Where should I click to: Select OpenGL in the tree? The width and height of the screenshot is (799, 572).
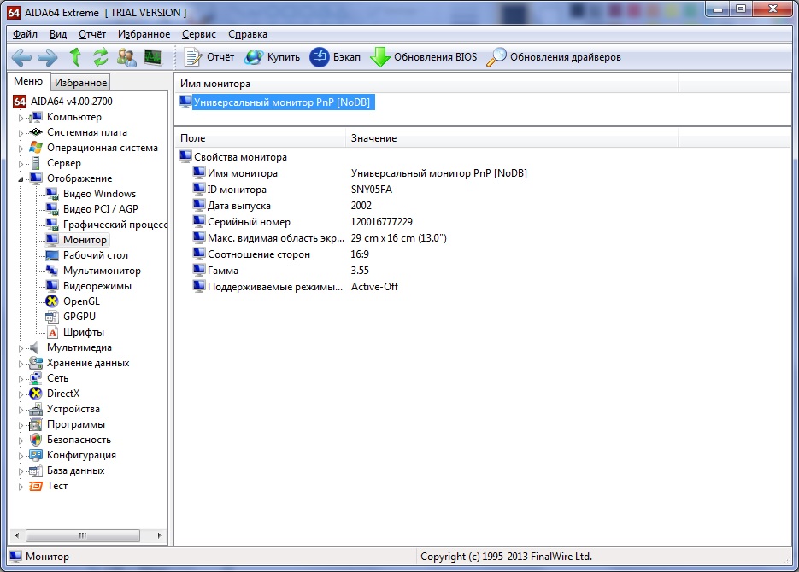click(x=81, y=301)
